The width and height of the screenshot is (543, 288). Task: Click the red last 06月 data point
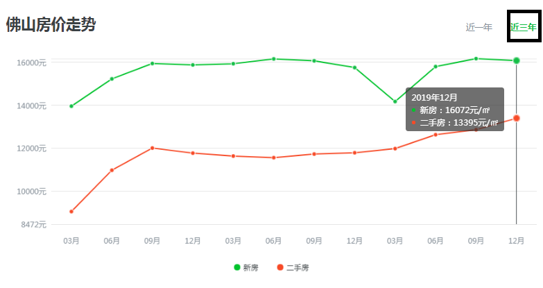click(436, 135)
